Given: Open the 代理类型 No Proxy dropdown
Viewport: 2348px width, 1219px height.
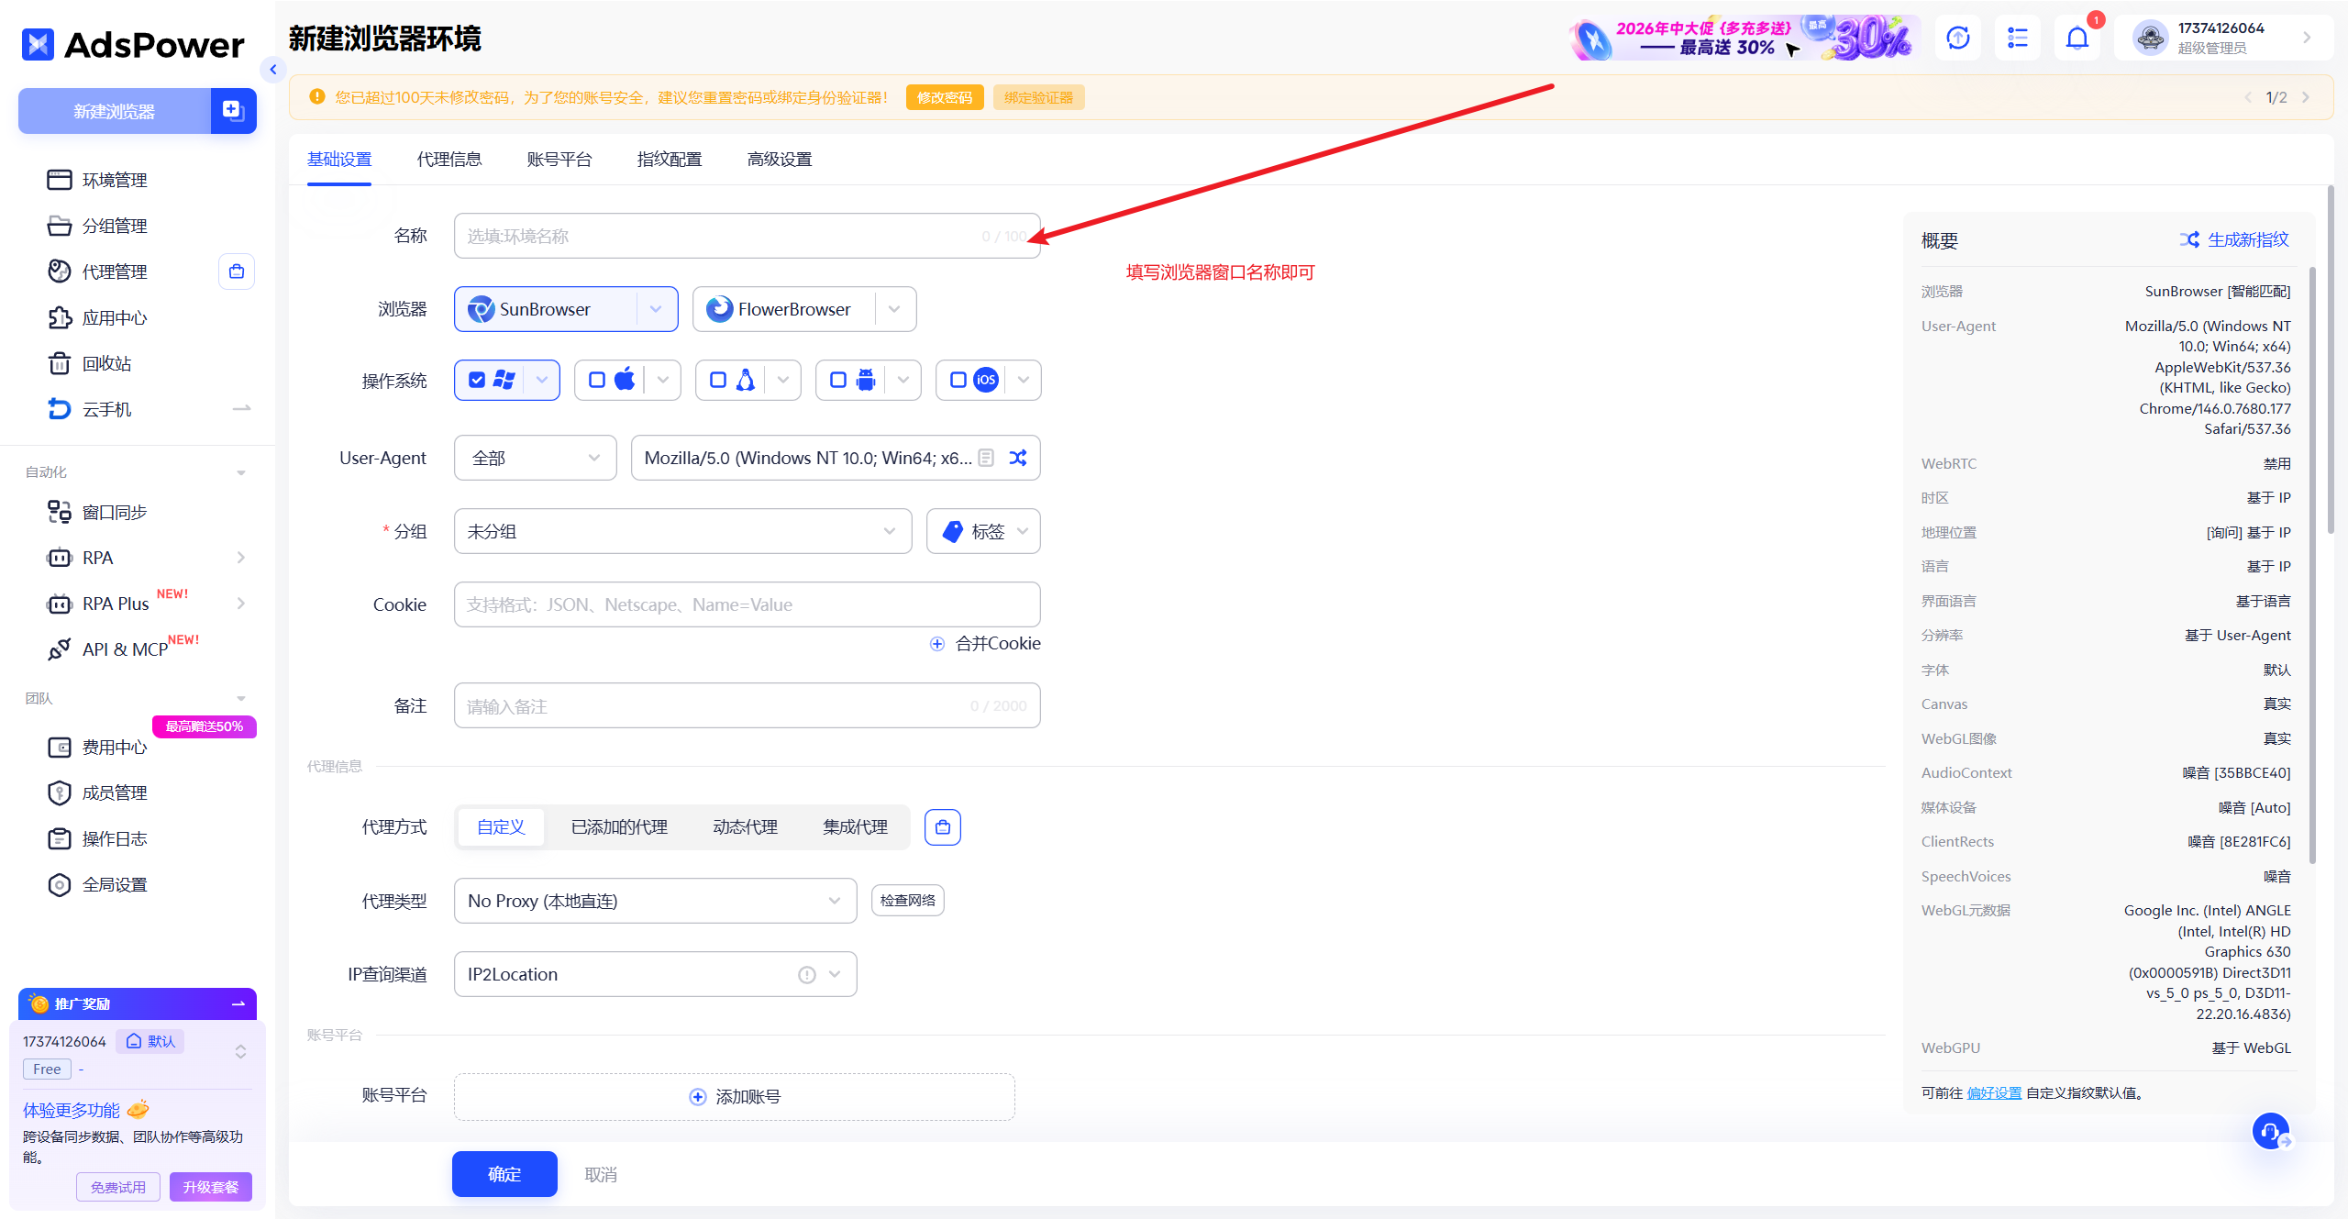Looking at the screenshot, I should click(x=656, y=901).
